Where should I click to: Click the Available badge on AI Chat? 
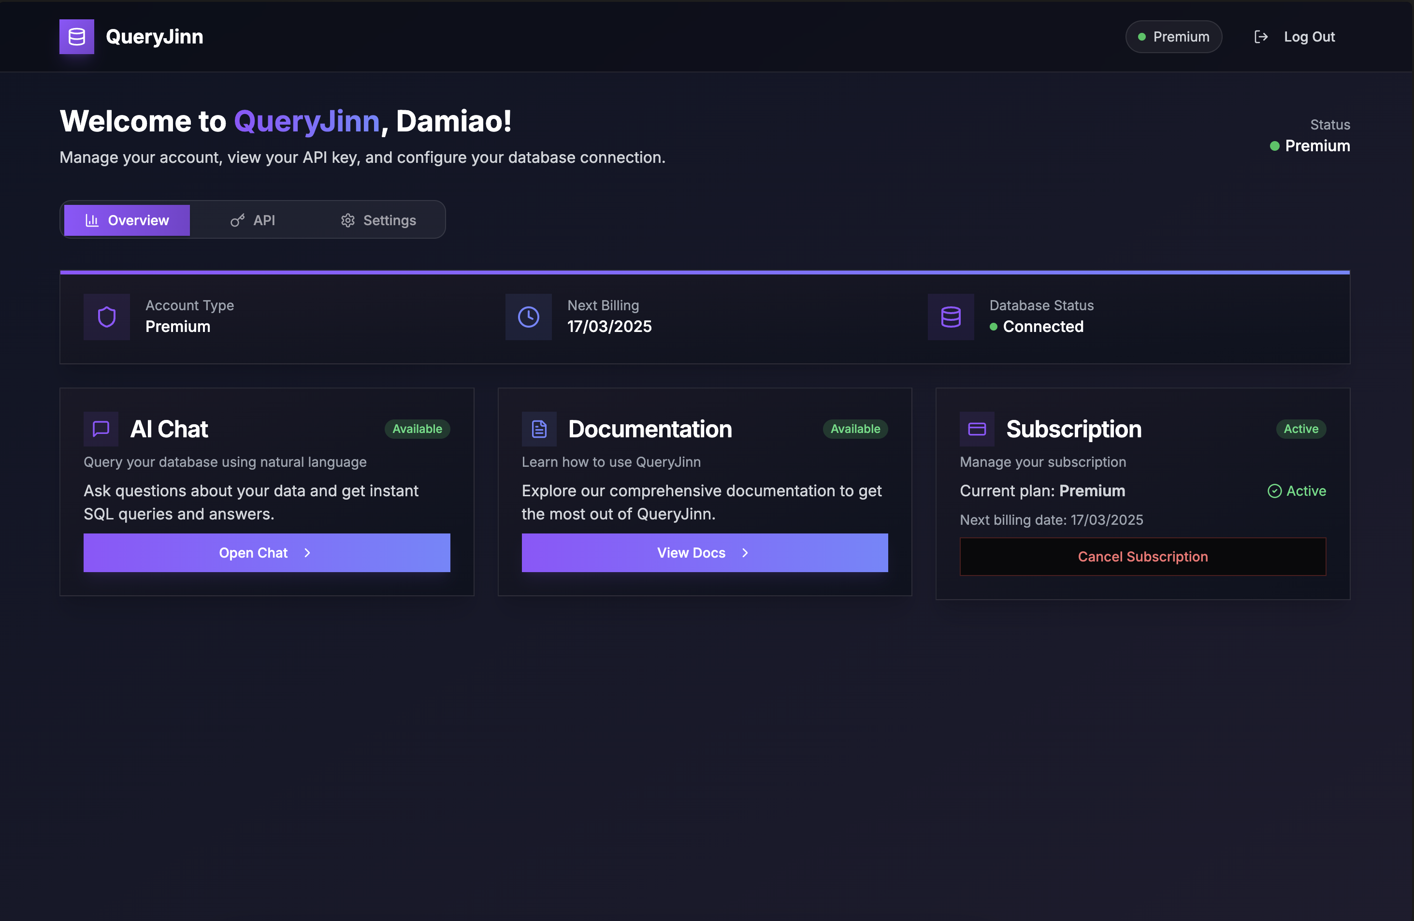click(417, 429)
